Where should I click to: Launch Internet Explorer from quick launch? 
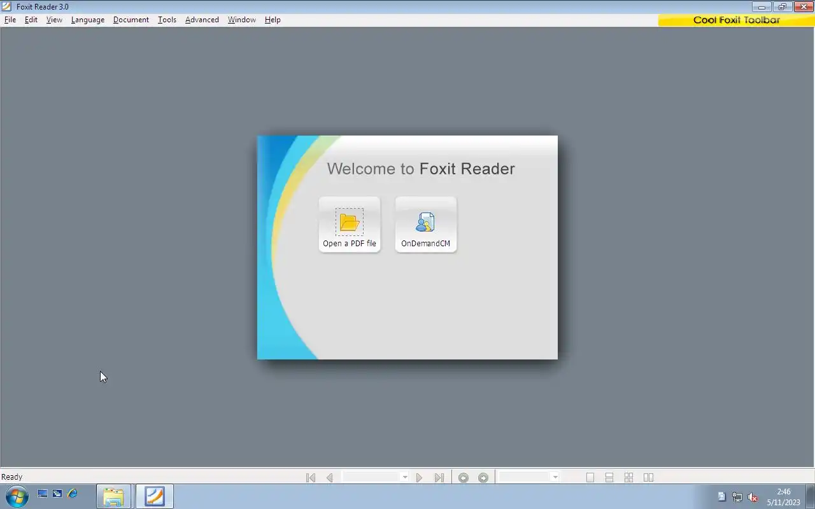(72, 494)
